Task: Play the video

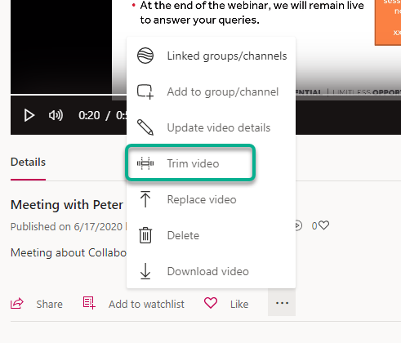Action: [29, 115]
